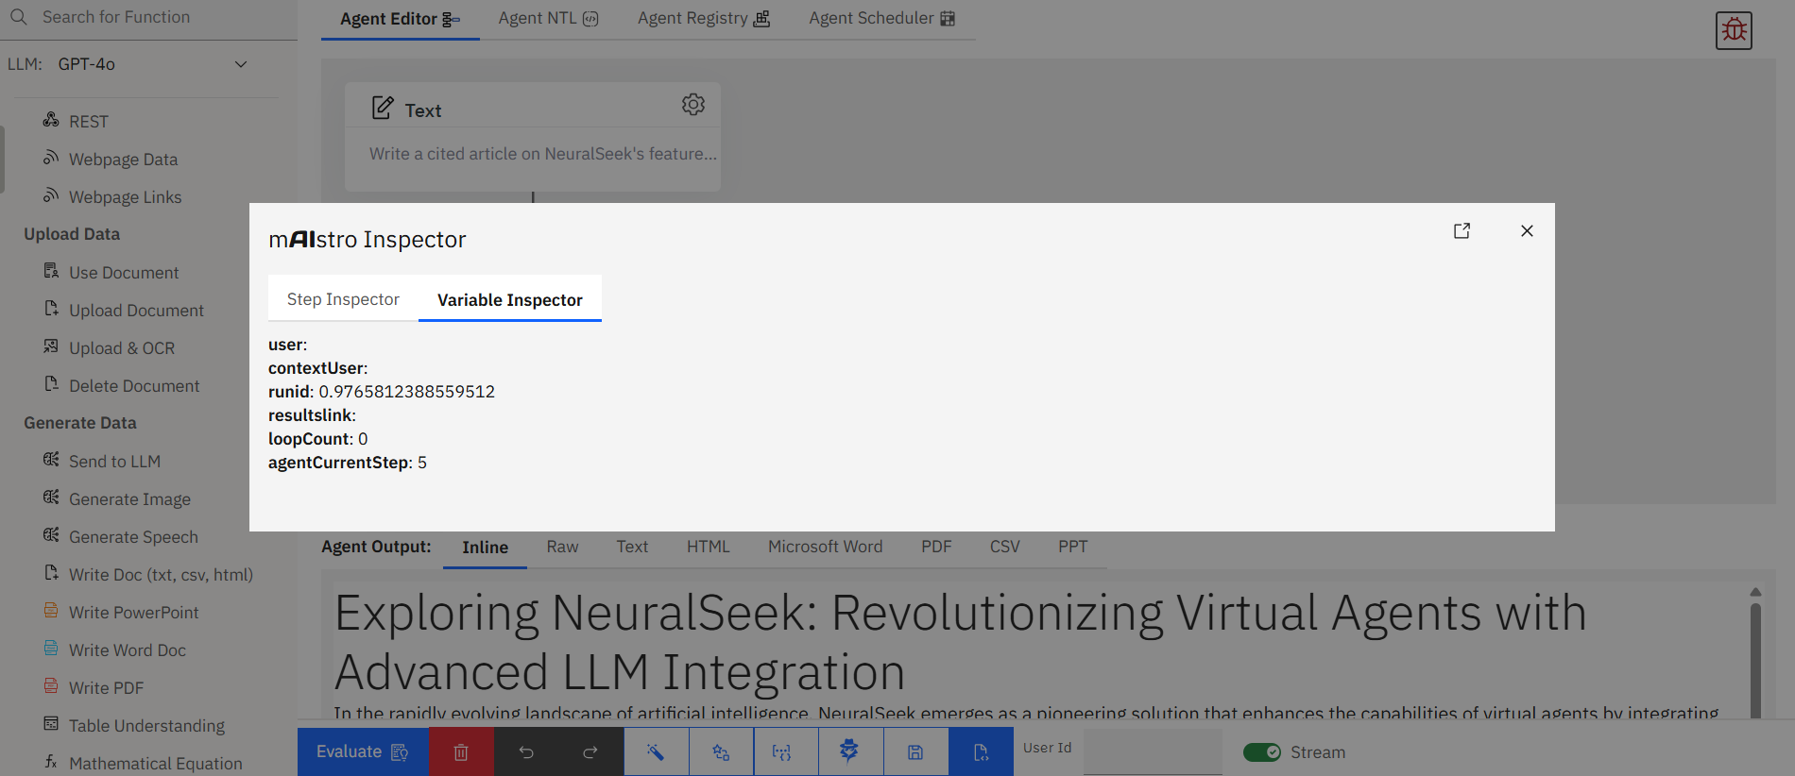Screen dimensions: 1795x776
Task: Select PDF output format tab
Action: click(936, 548)
